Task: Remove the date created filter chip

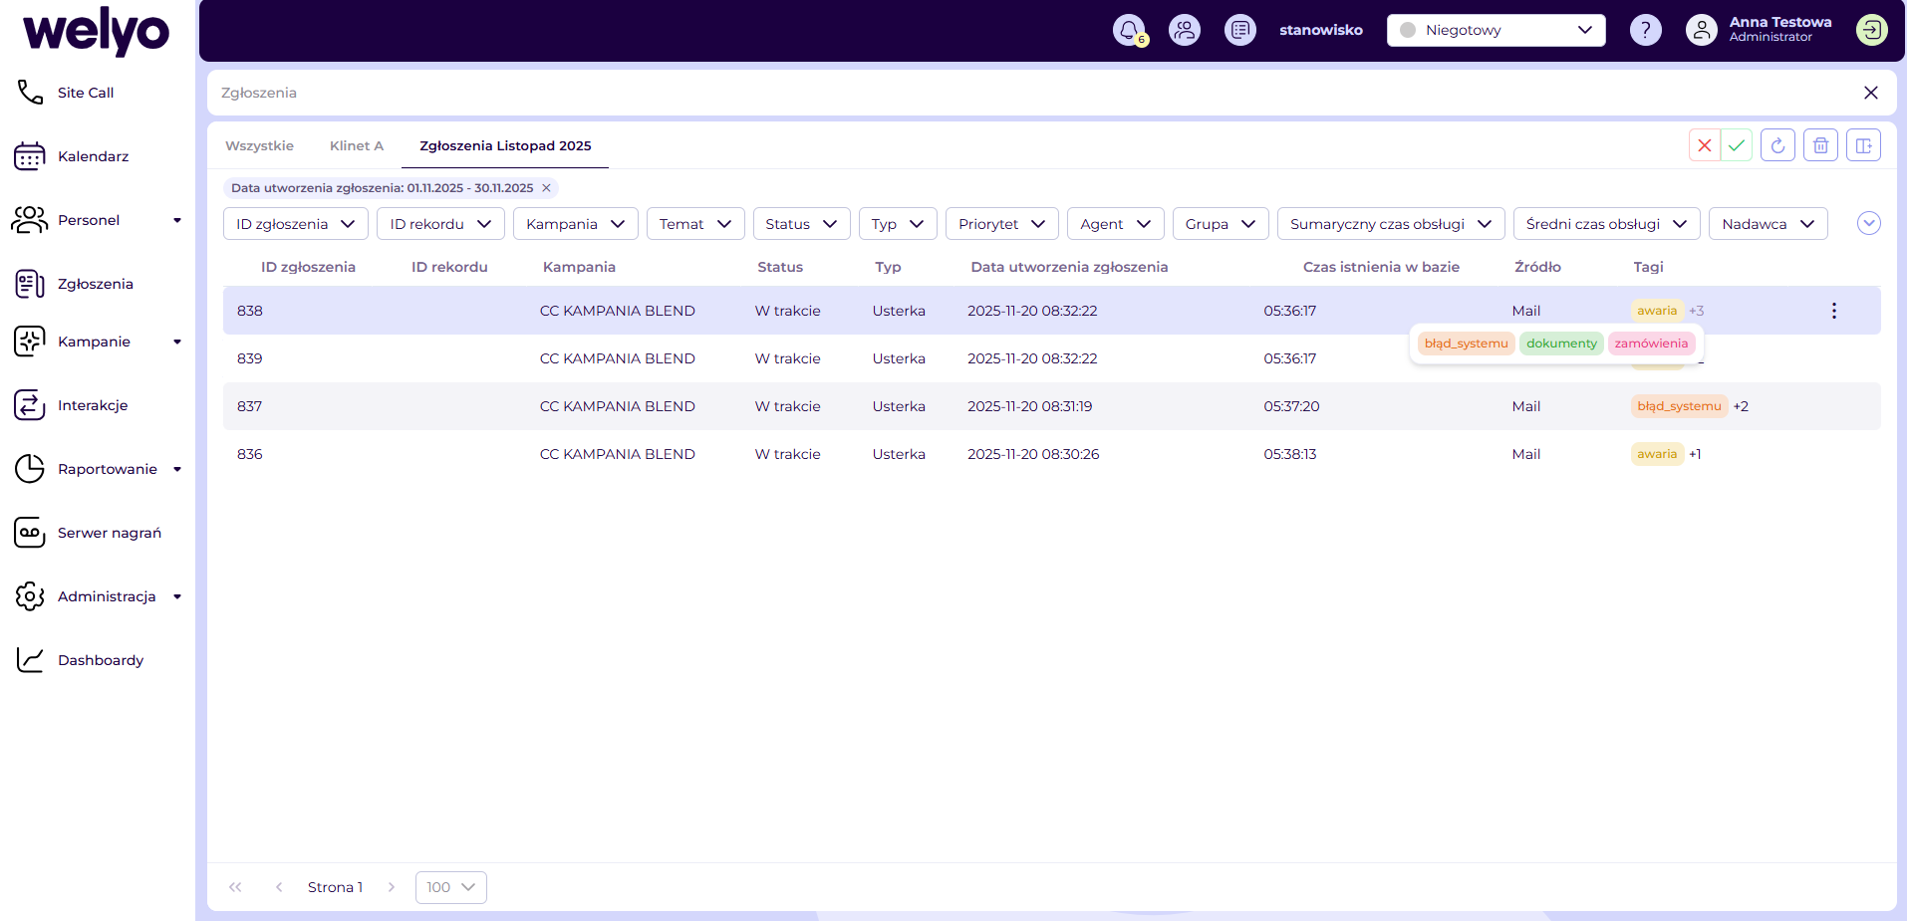Action: click(546, 188)
